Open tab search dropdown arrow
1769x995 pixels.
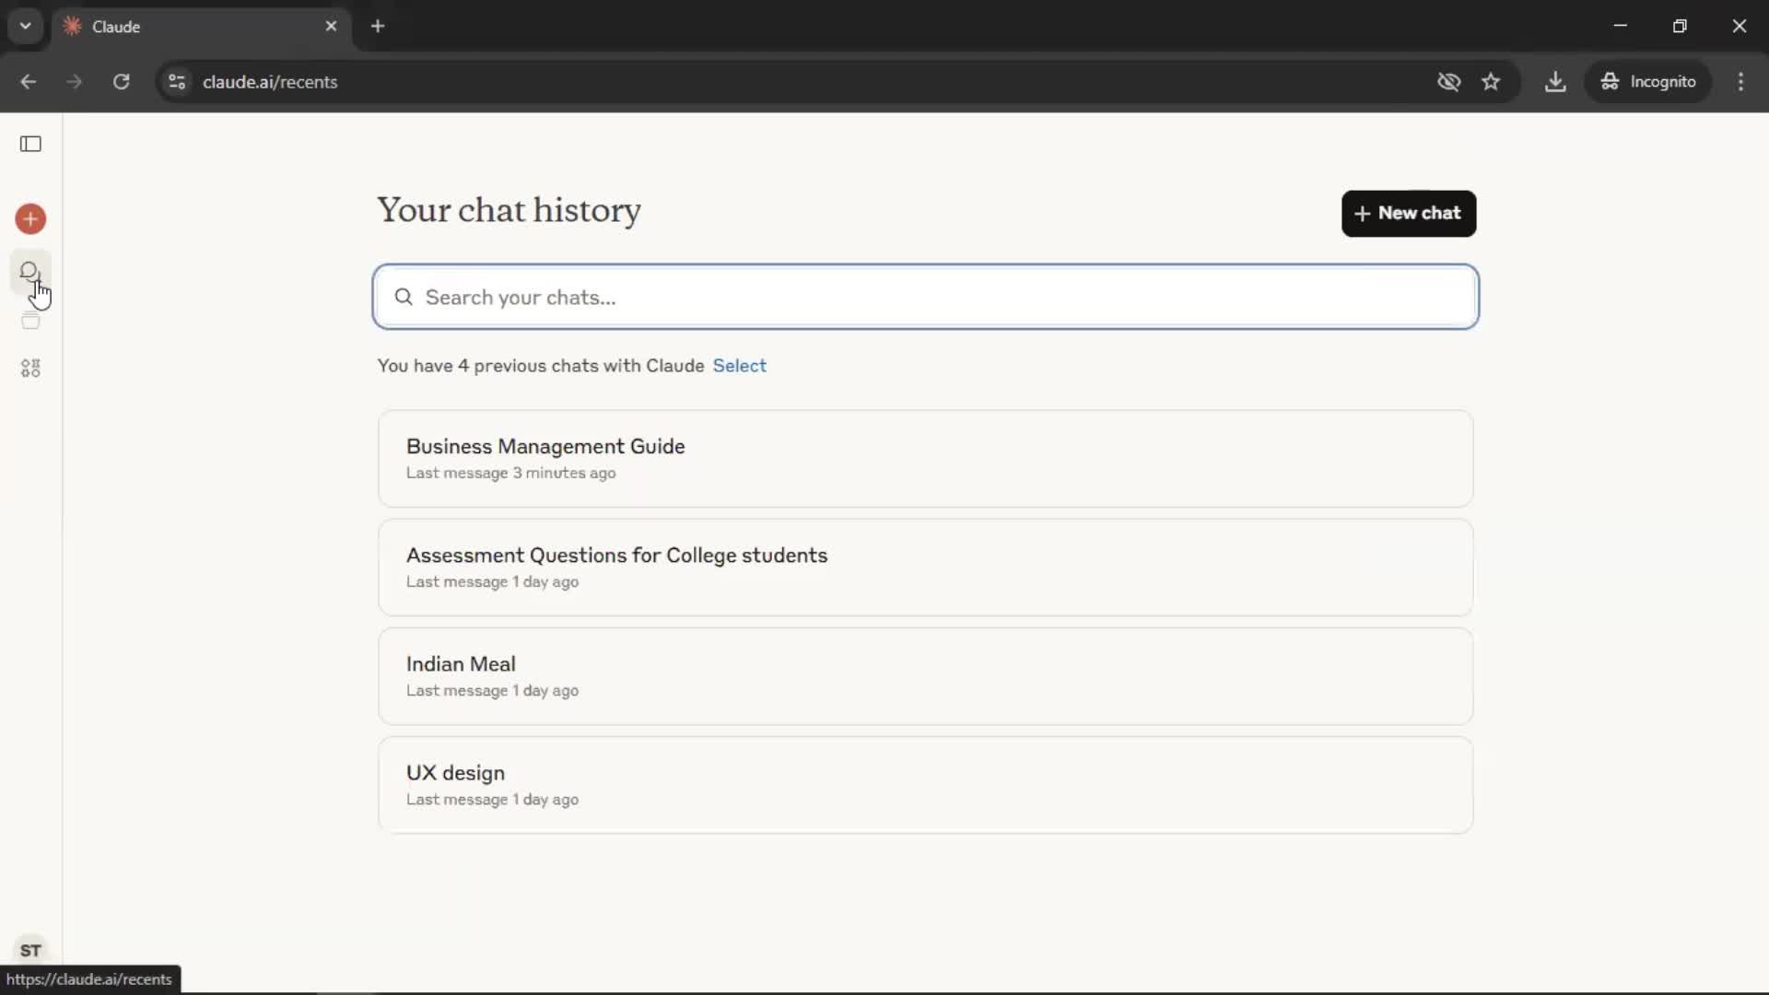tap(26, 26)
